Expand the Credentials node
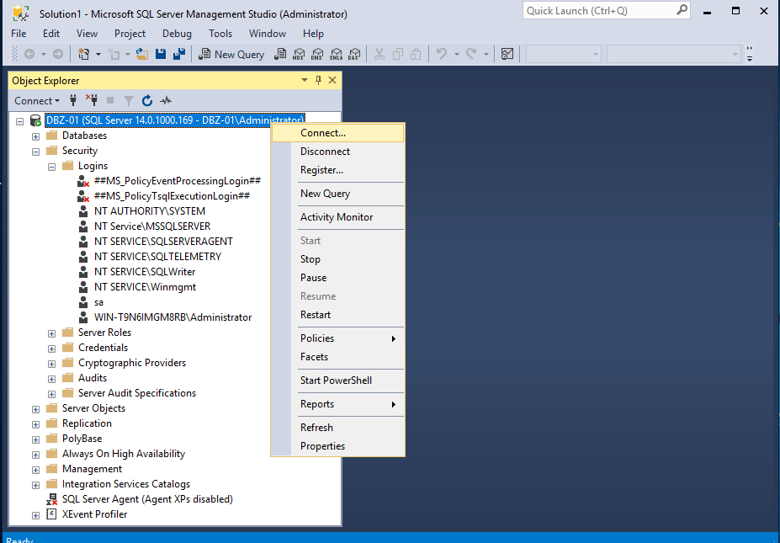780x543 pixels. [x=51, y=349]
